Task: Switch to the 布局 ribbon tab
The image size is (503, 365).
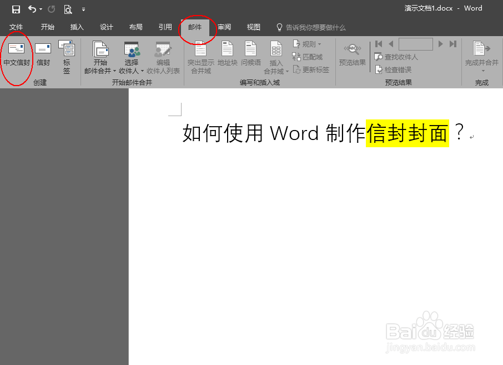Action: pos(136,27)
